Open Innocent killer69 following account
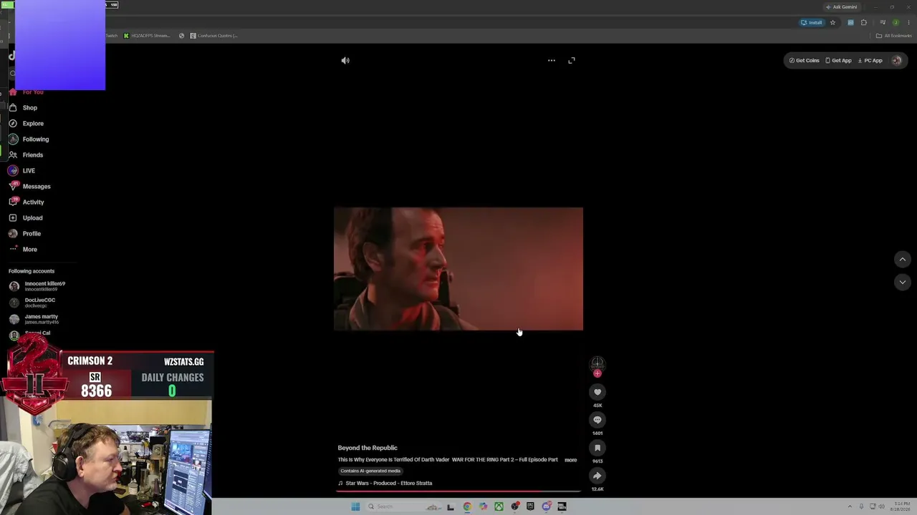 (37, 286)
